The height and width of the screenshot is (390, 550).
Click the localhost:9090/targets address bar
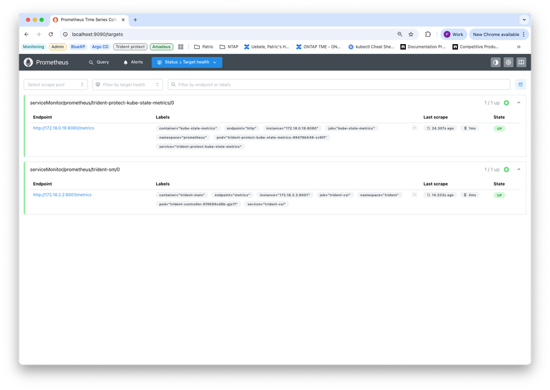97,34
